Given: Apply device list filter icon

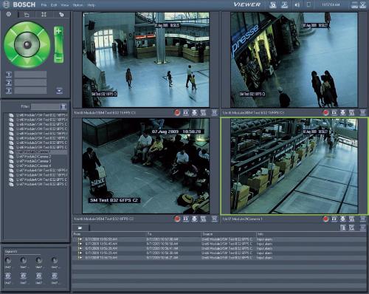Looking at the screenshot, I should 63,106.
